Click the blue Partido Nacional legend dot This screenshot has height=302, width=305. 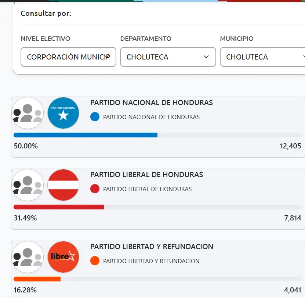[x=95, y=117]
